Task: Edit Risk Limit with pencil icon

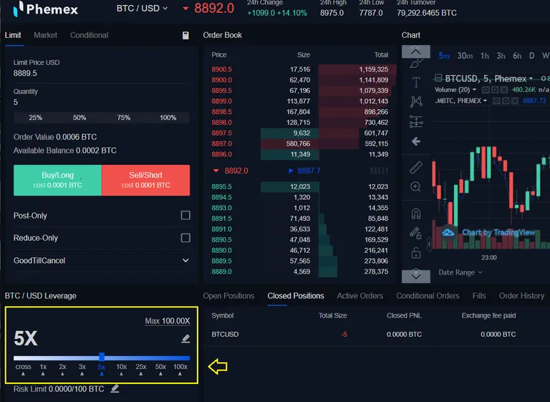Action: [x=115, y=388]
